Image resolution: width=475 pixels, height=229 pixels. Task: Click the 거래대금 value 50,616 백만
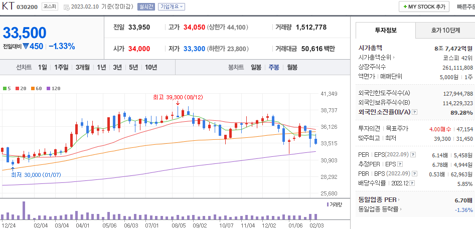[x=318, y=49]
